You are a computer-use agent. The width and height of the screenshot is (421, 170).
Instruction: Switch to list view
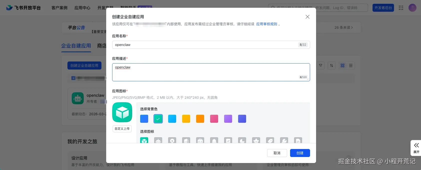pos(351,65)
